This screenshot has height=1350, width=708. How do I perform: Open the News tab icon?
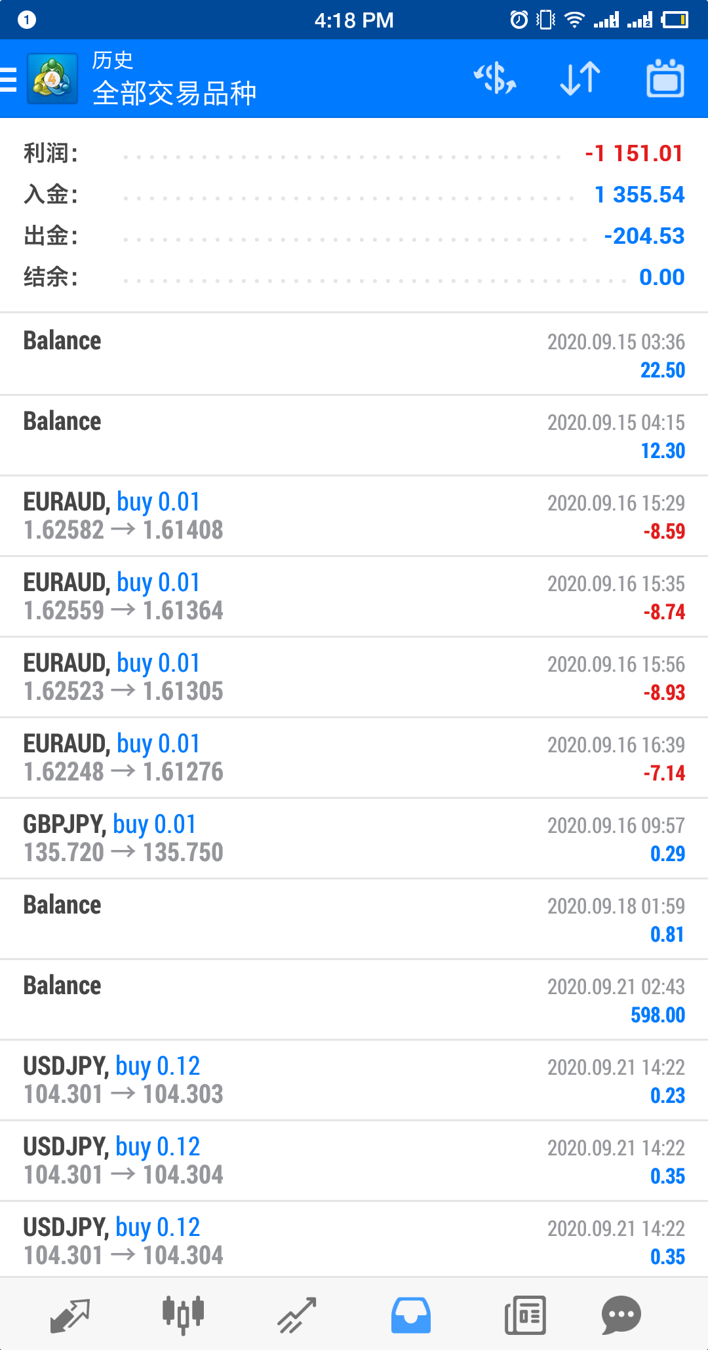525,1315
